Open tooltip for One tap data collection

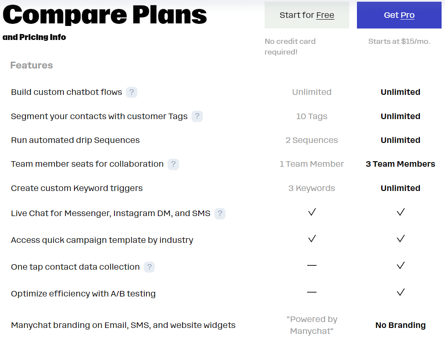pos(149,267)
